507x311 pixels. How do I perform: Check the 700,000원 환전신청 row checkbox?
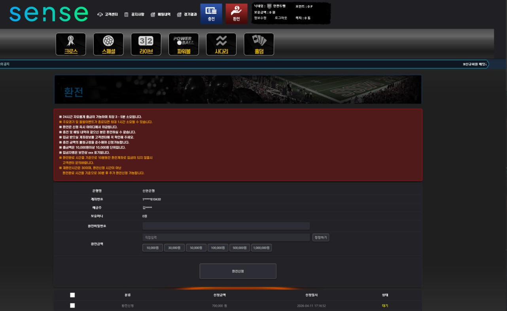(x=72, y=305)
